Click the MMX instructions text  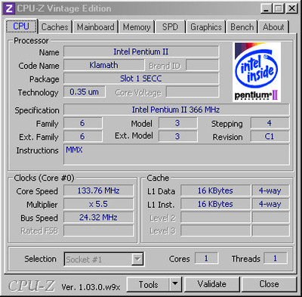click(x=74, y=150)
